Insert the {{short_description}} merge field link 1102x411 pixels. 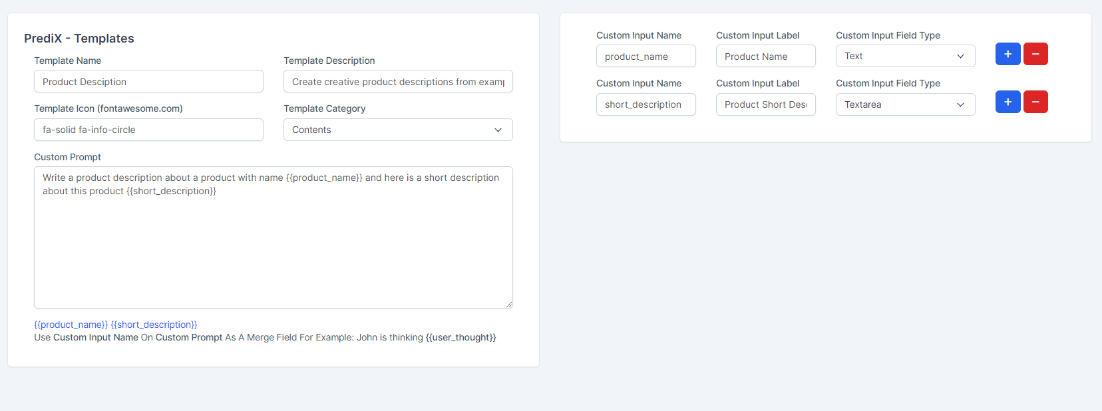coord(154,325)
